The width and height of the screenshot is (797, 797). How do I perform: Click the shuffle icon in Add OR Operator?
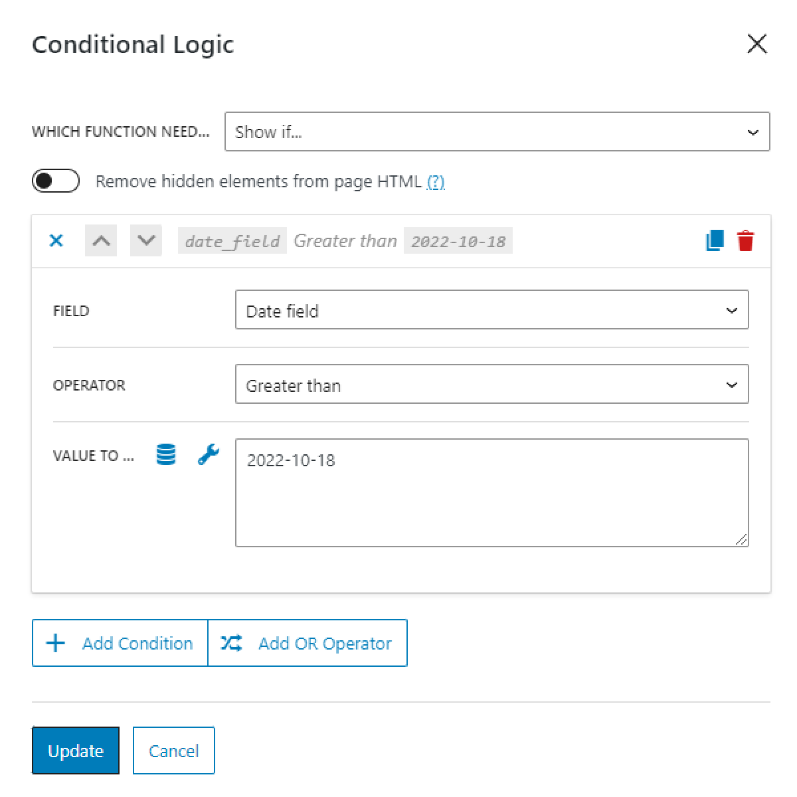click(231, 643)
